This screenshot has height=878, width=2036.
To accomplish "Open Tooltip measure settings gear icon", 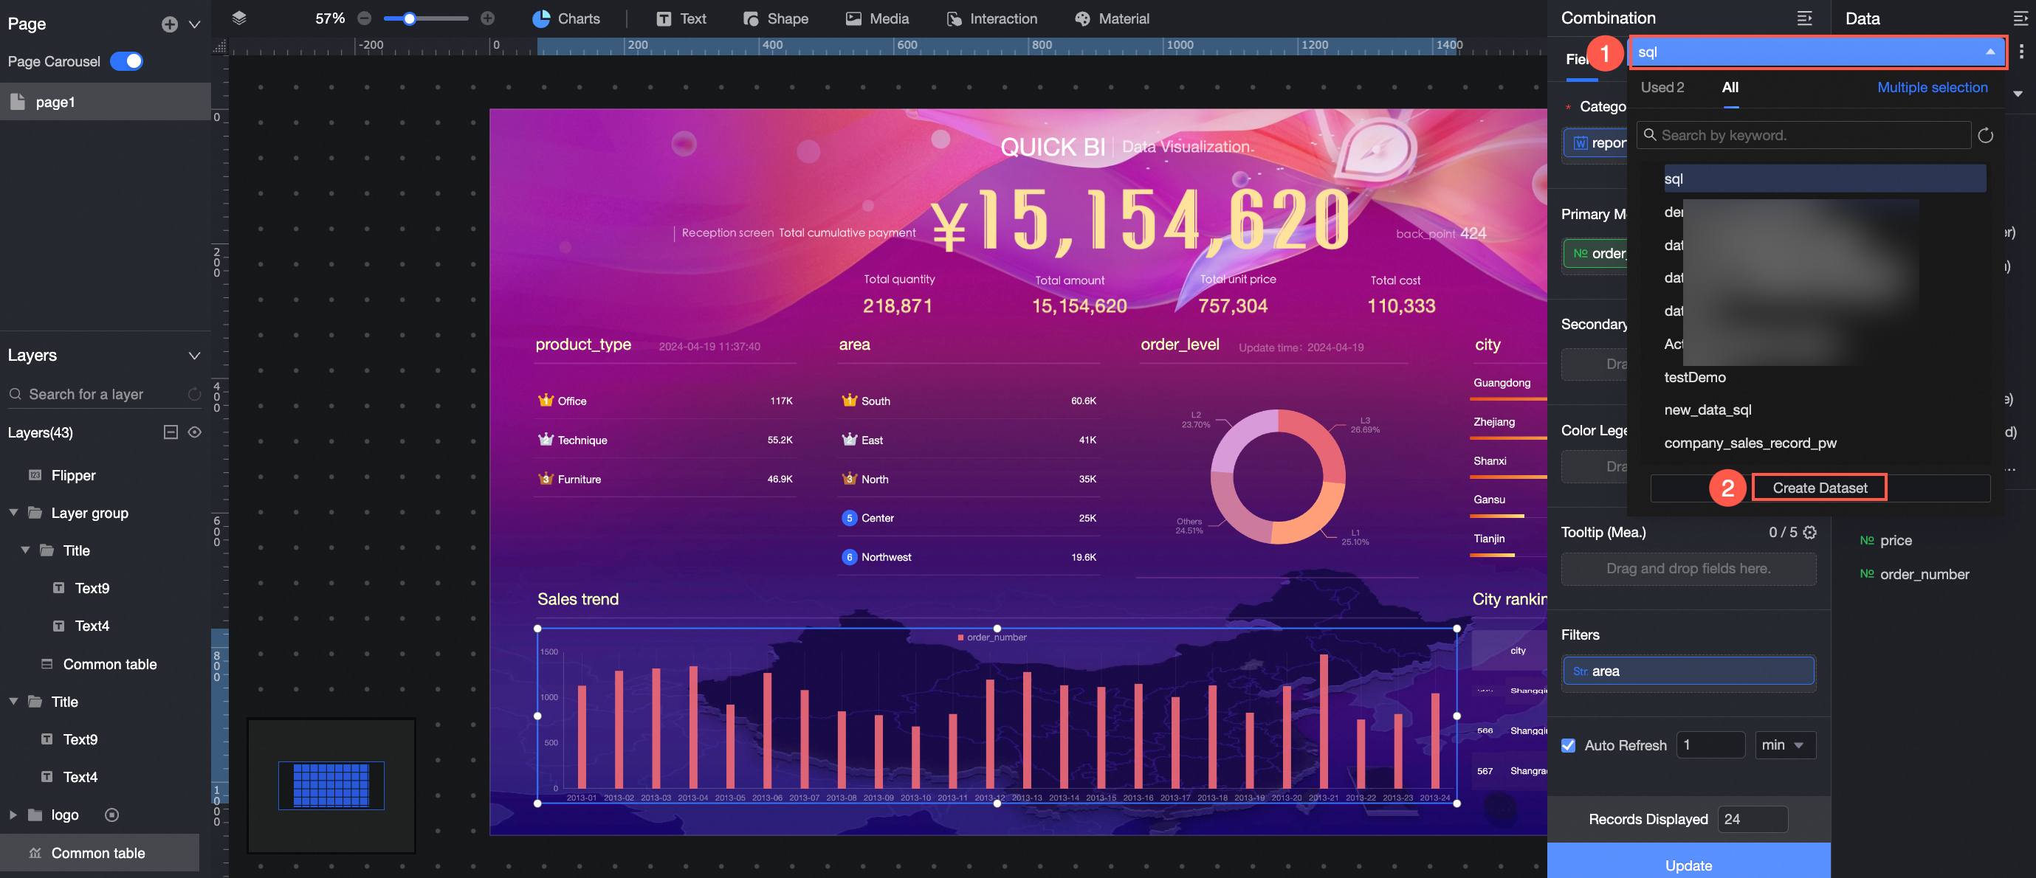I will click(x=1810, y=532).
